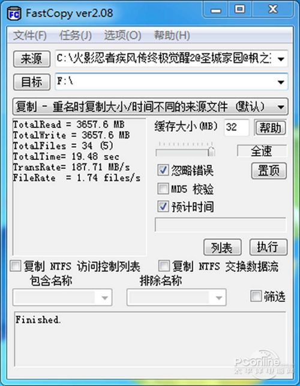
Task: Toggle the 忽略错误 checkbox
Action: coord(163,170)
